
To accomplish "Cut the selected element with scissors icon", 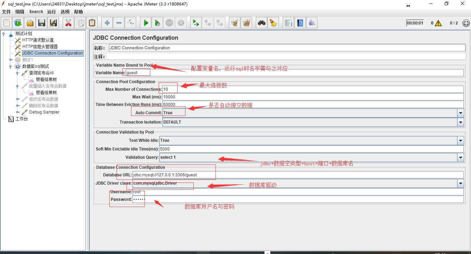I will point(68,23).
